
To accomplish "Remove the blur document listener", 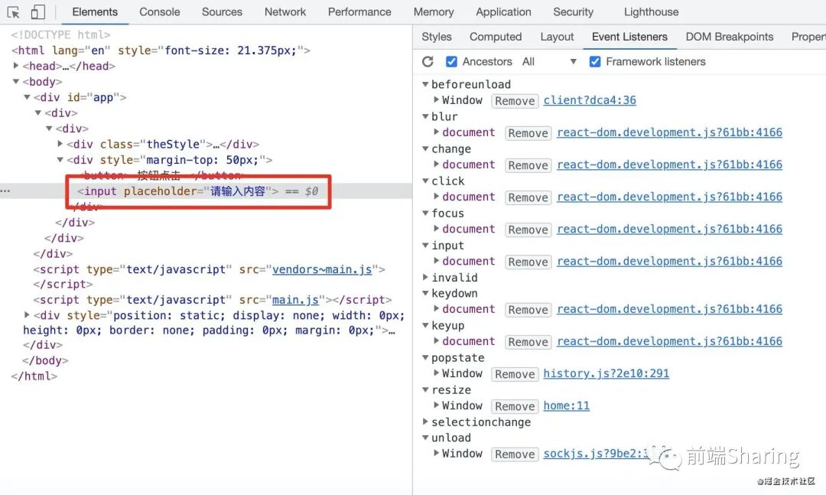I will point(528,133).
